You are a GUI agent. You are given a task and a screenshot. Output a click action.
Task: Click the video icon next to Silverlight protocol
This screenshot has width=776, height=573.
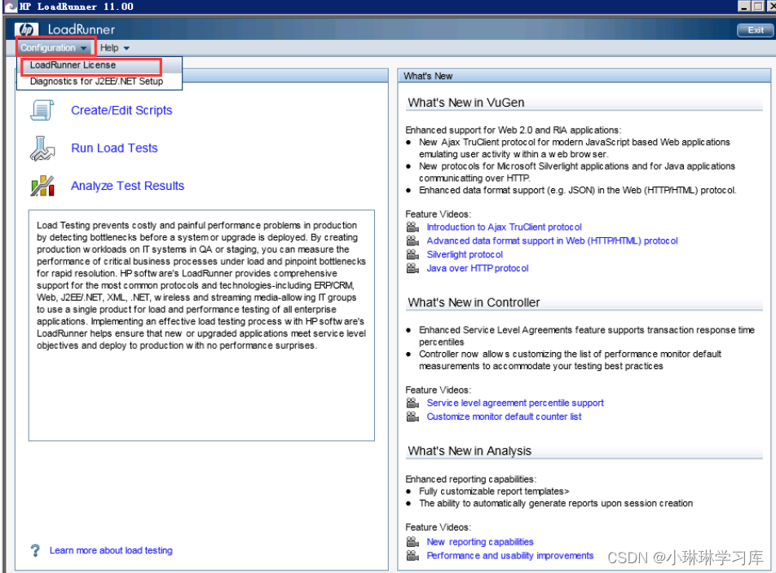(412, 254)
